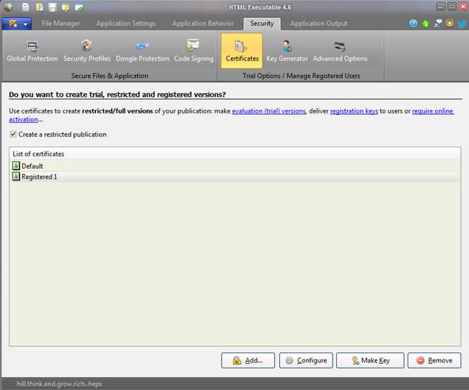Click the run publication green-arrow icon
The width and height of the screenshot is (469, 390).
[x=79, y=7]
